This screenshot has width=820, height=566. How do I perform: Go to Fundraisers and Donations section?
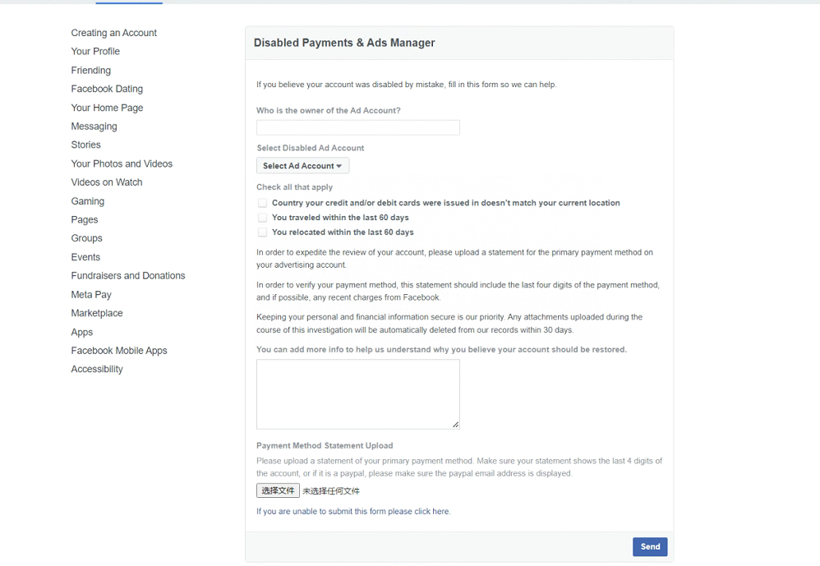tap(128, 276)
